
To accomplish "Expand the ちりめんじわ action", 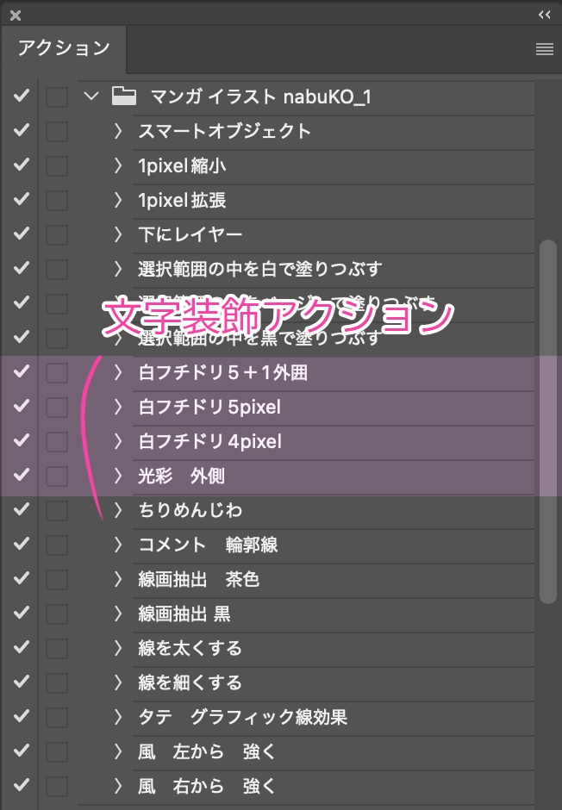I will coord(117,510).
